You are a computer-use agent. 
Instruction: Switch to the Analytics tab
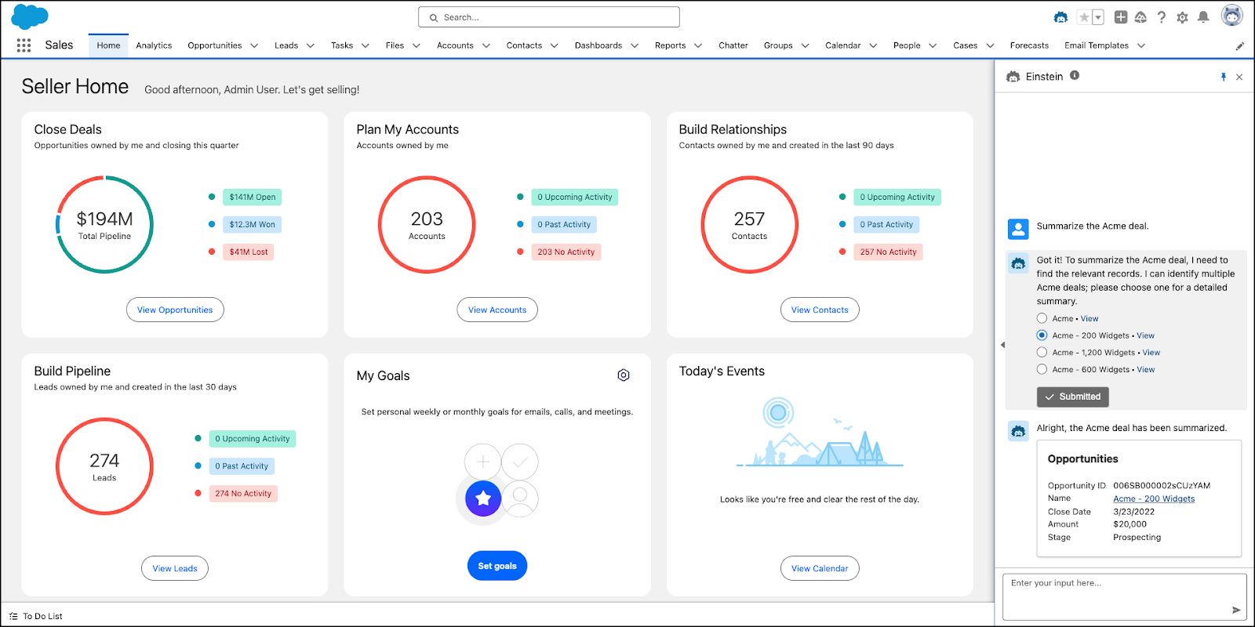pos(154,45)
